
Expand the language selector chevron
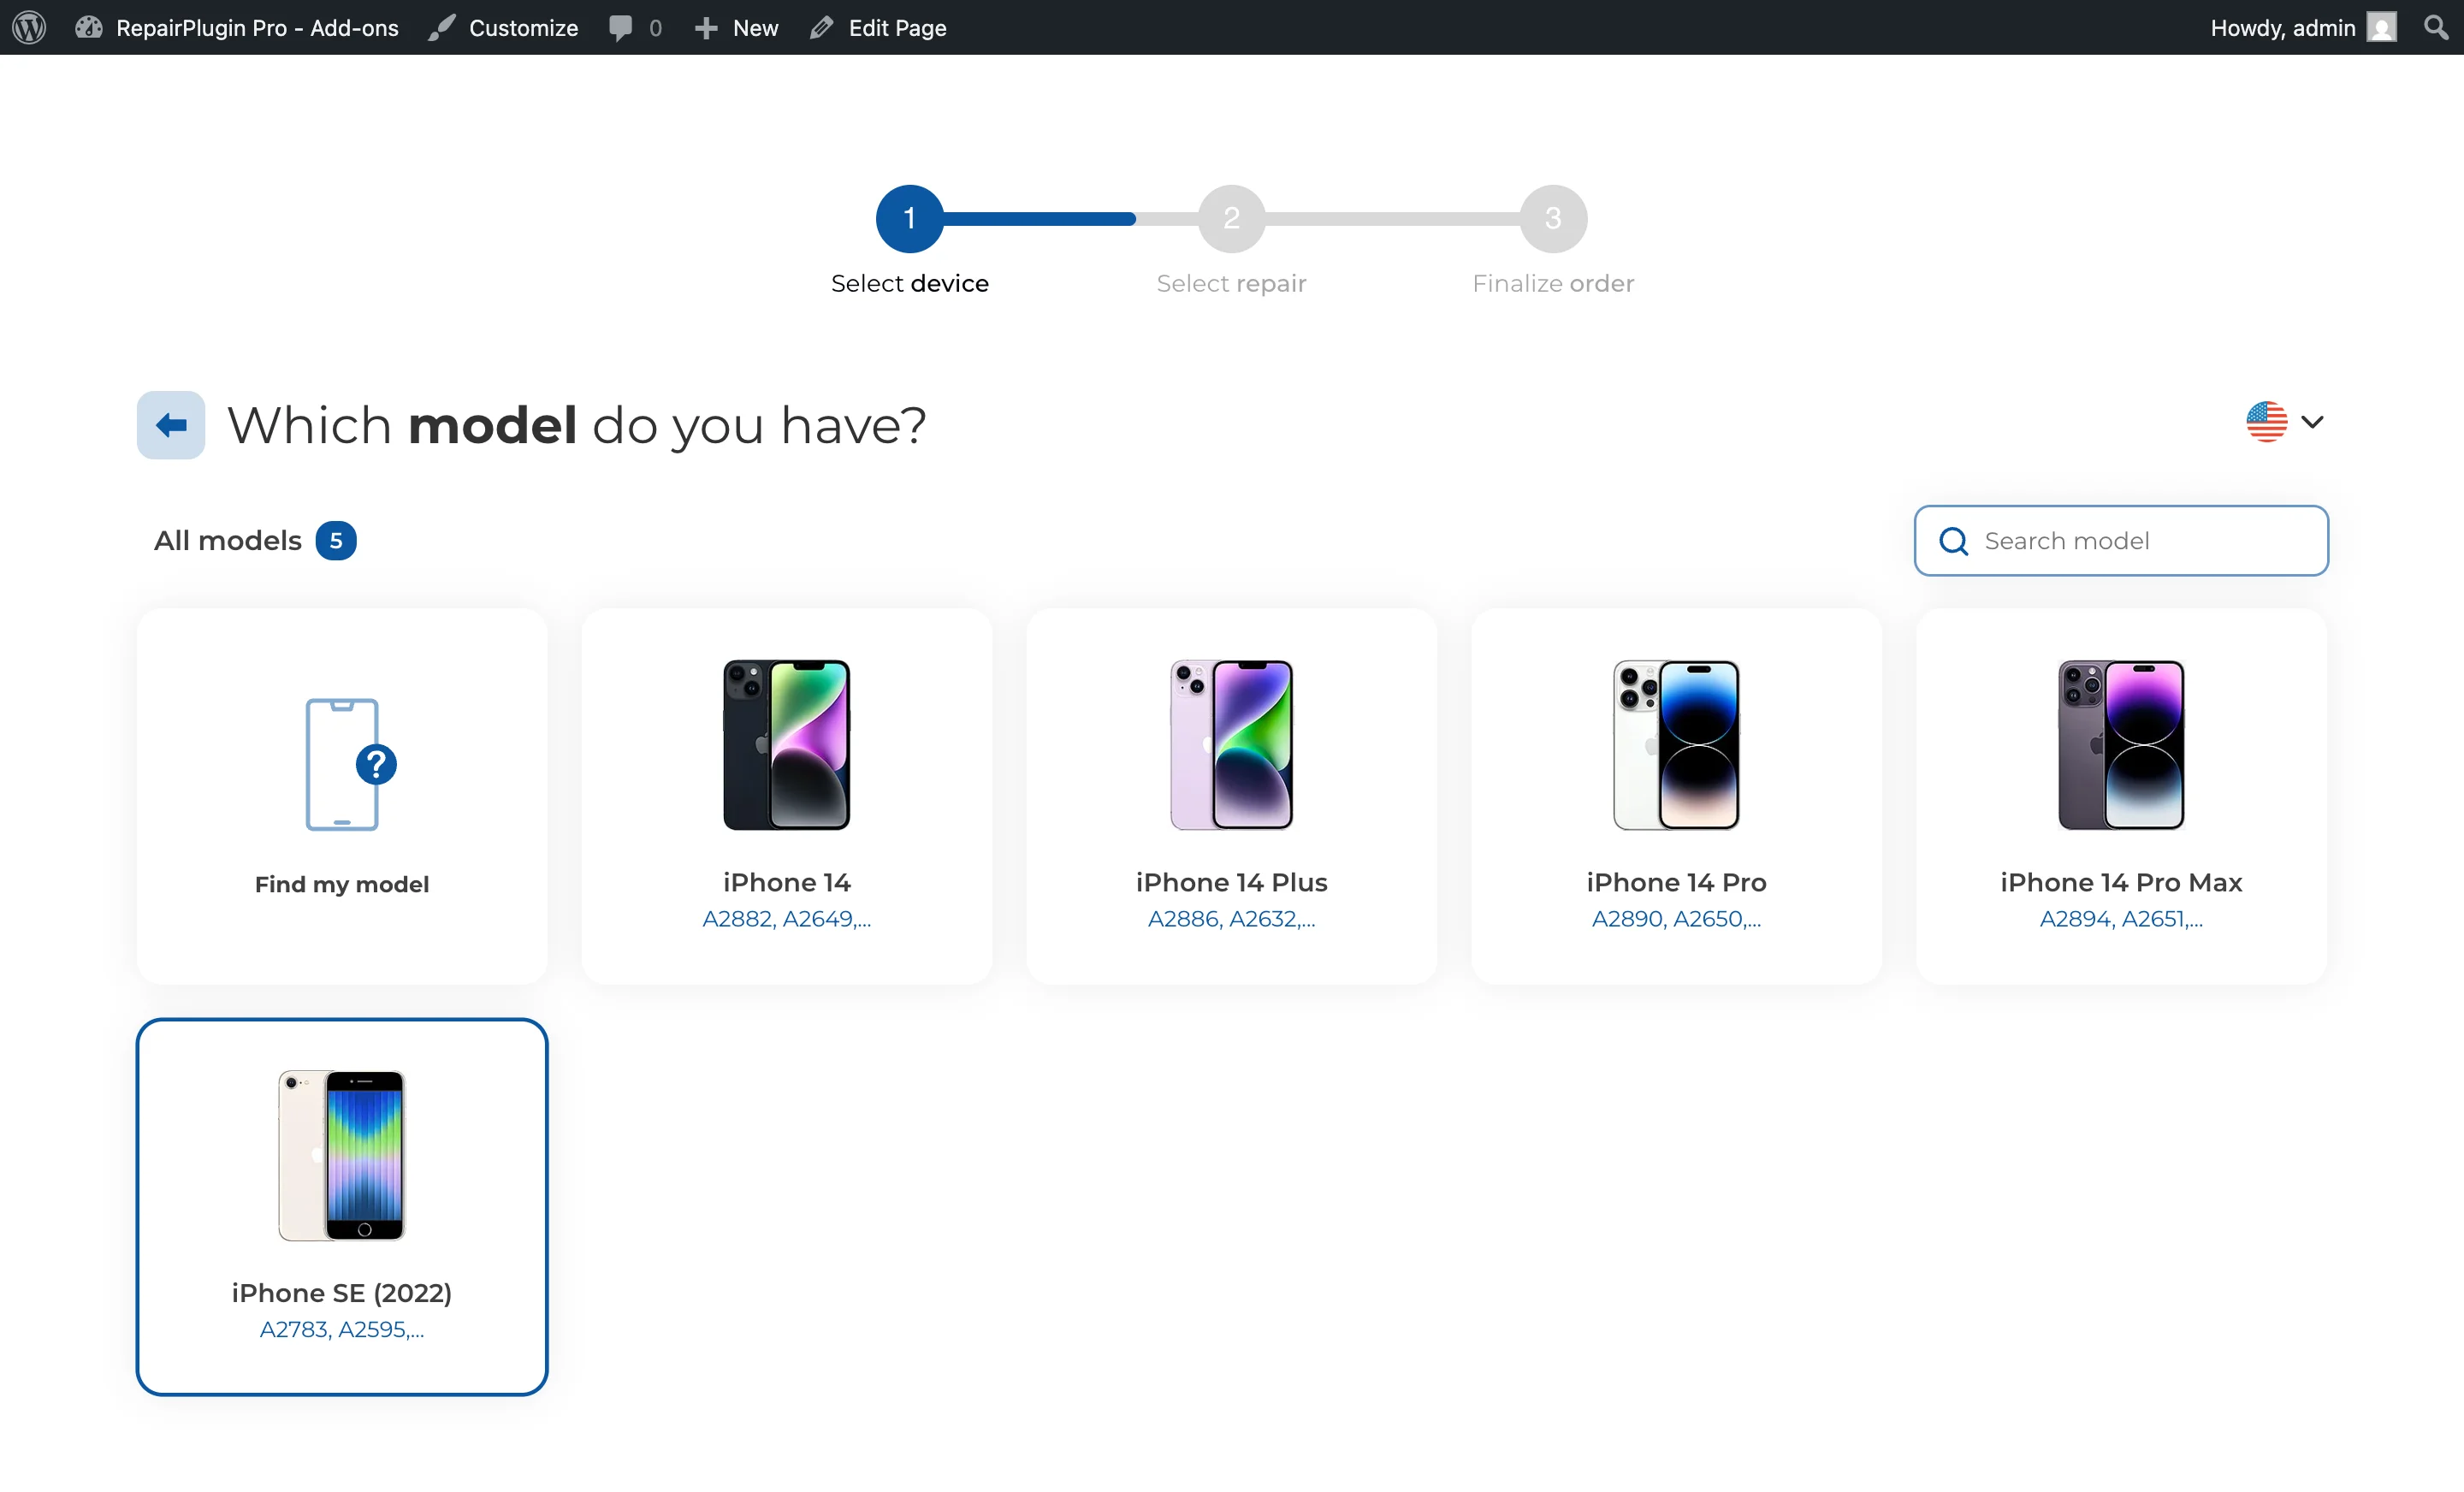[2313, 421]
